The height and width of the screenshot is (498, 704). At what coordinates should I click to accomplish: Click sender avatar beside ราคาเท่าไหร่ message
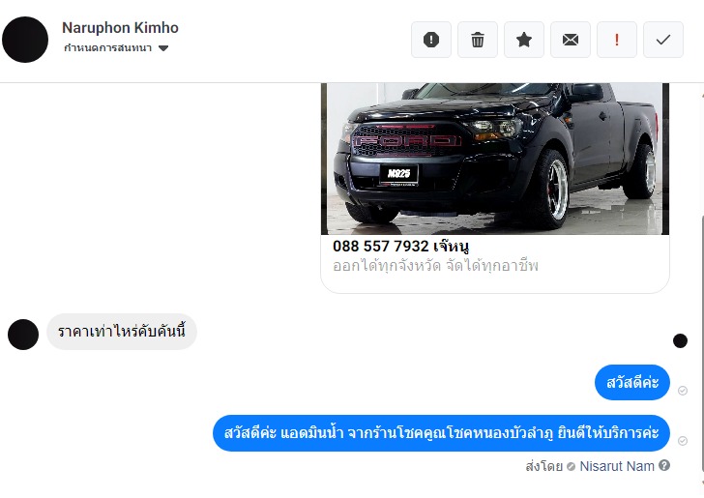[x=23, y=335]
